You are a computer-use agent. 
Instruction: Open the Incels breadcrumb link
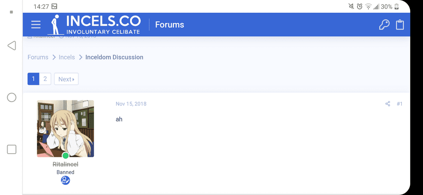point(67,57)
